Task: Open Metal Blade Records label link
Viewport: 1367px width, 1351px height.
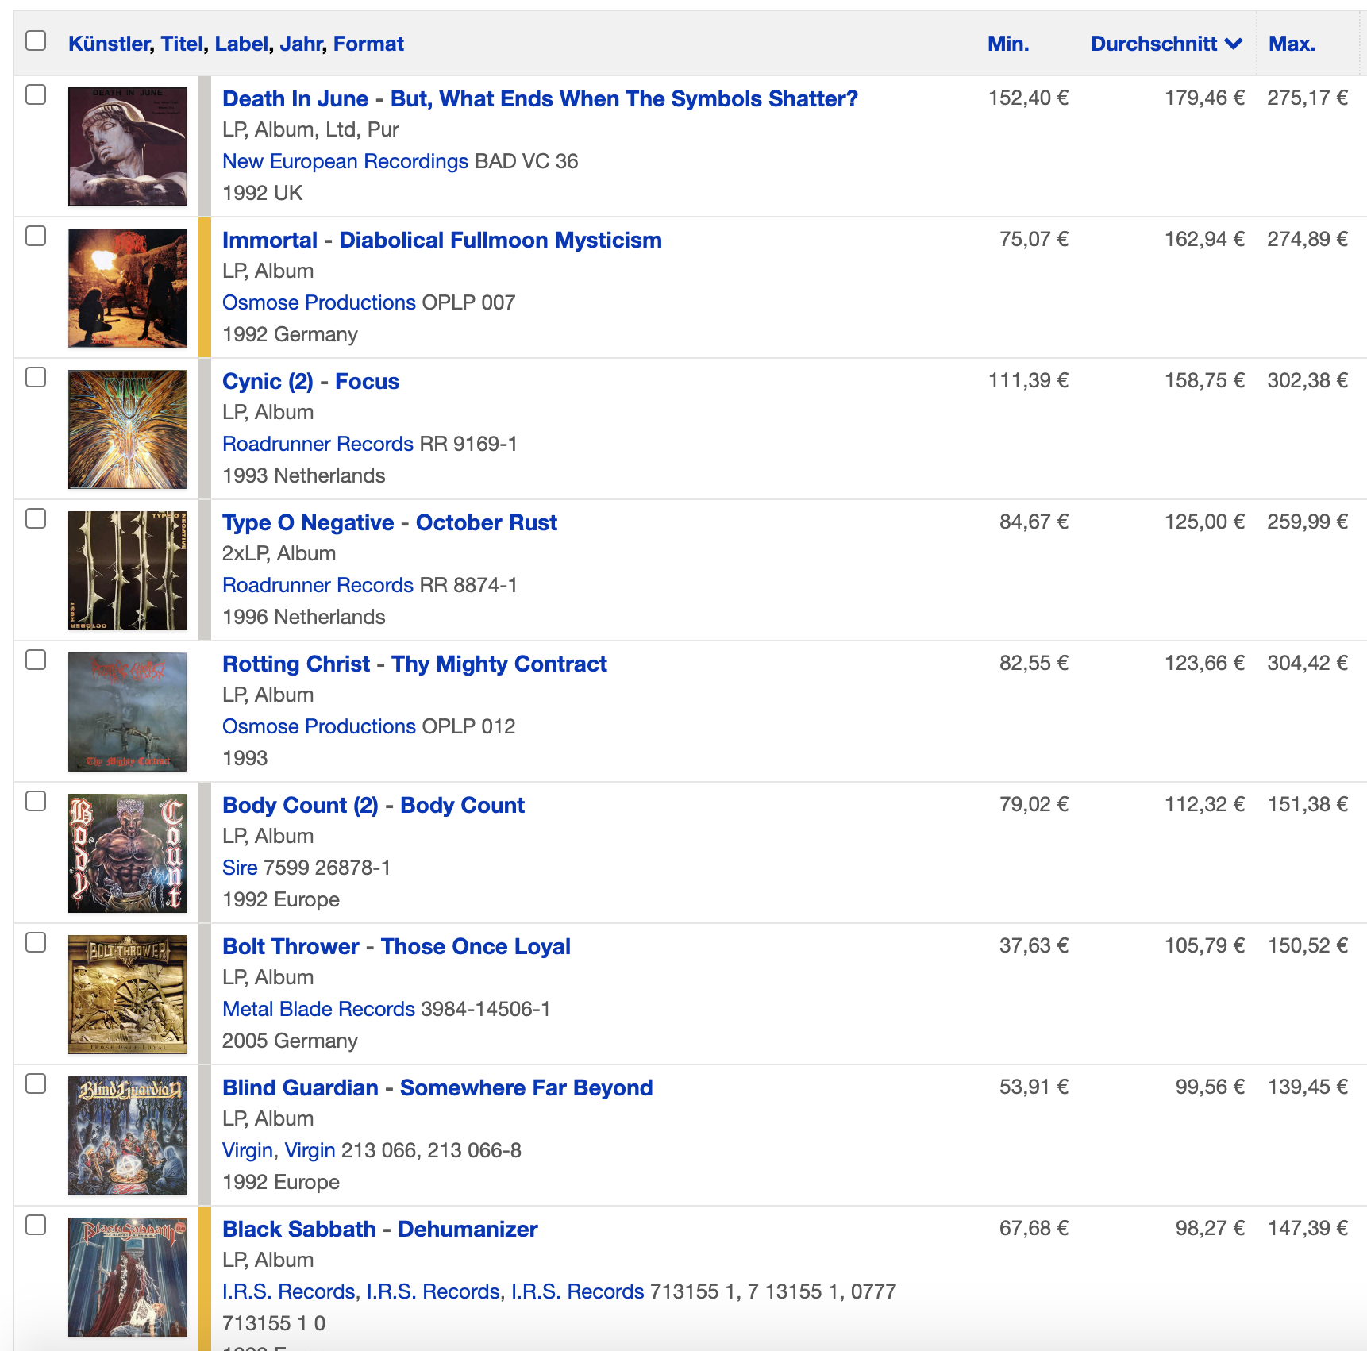Action: [x=318, y=1009]
